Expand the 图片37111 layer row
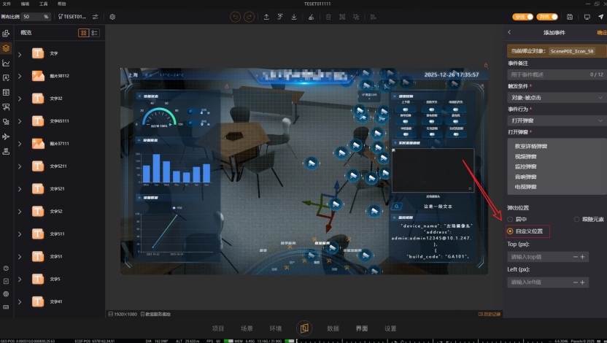Image resolution: width=607 pixels, height=343 pixels. [x=20, y=144]
